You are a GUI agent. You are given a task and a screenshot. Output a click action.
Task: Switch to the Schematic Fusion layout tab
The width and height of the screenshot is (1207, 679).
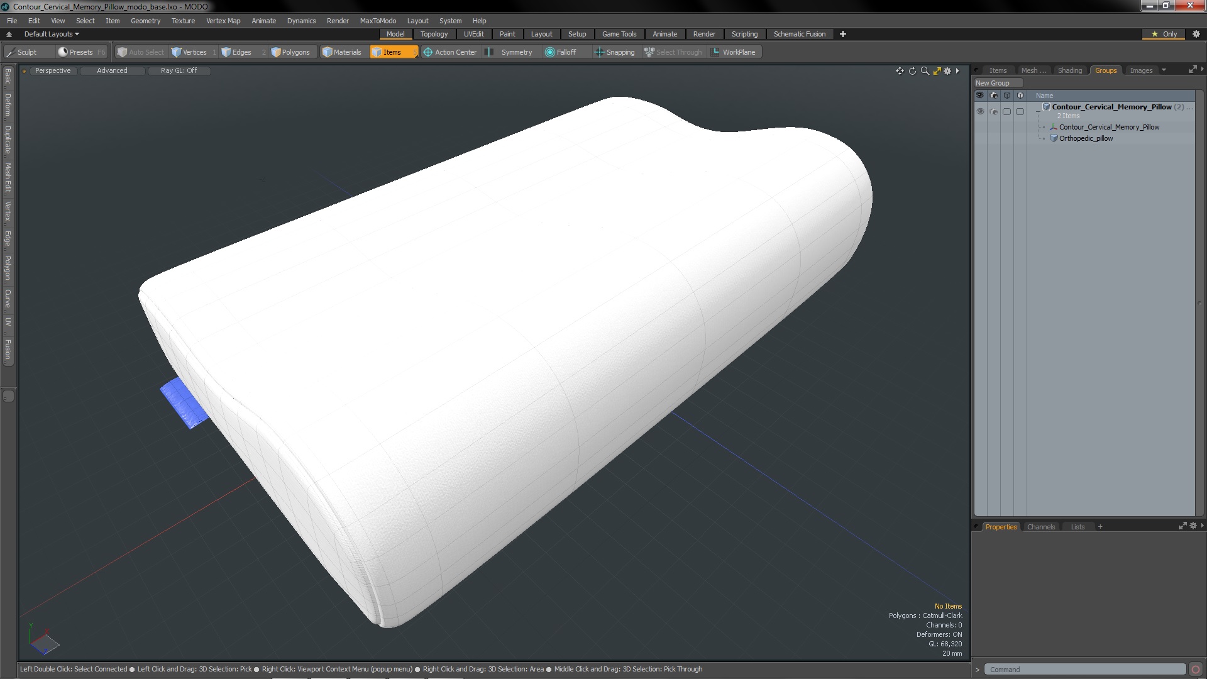799,34
